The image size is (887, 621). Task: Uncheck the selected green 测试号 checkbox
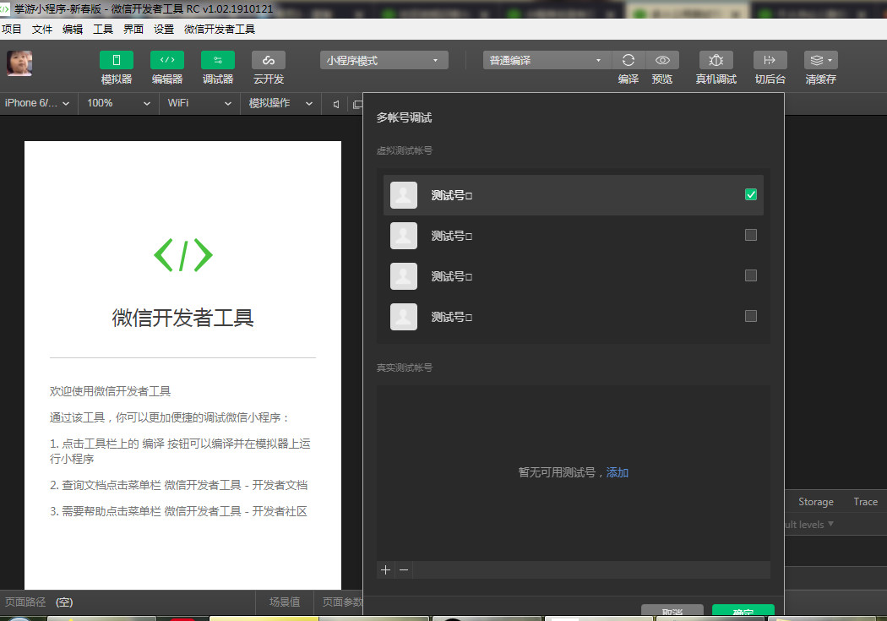751,194
